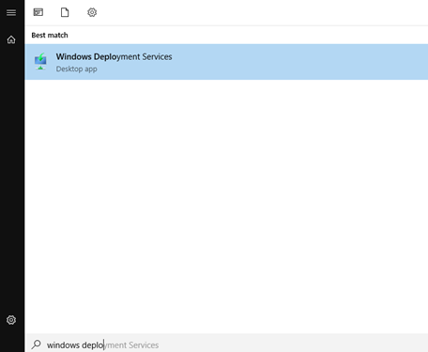
Task: Filter search results by Apps icon
Action: [38, 12]
